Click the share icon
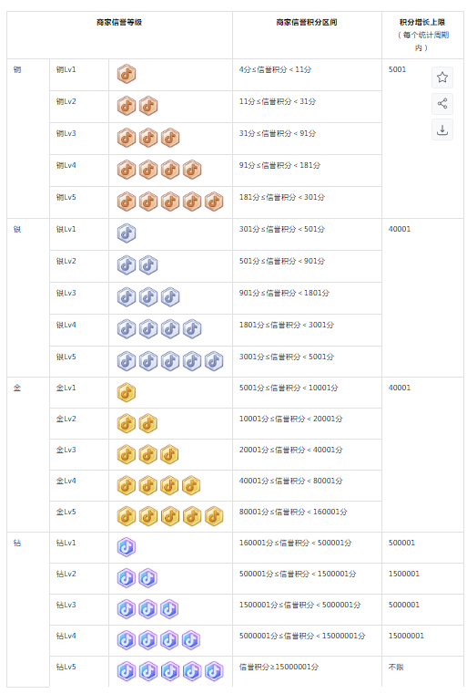 [442, 104]
